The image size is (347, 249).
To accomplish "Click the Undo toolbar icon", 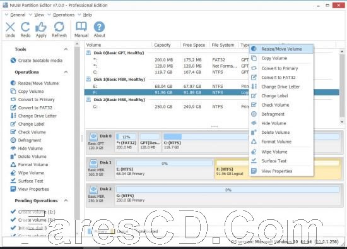I will coord(10,27).
